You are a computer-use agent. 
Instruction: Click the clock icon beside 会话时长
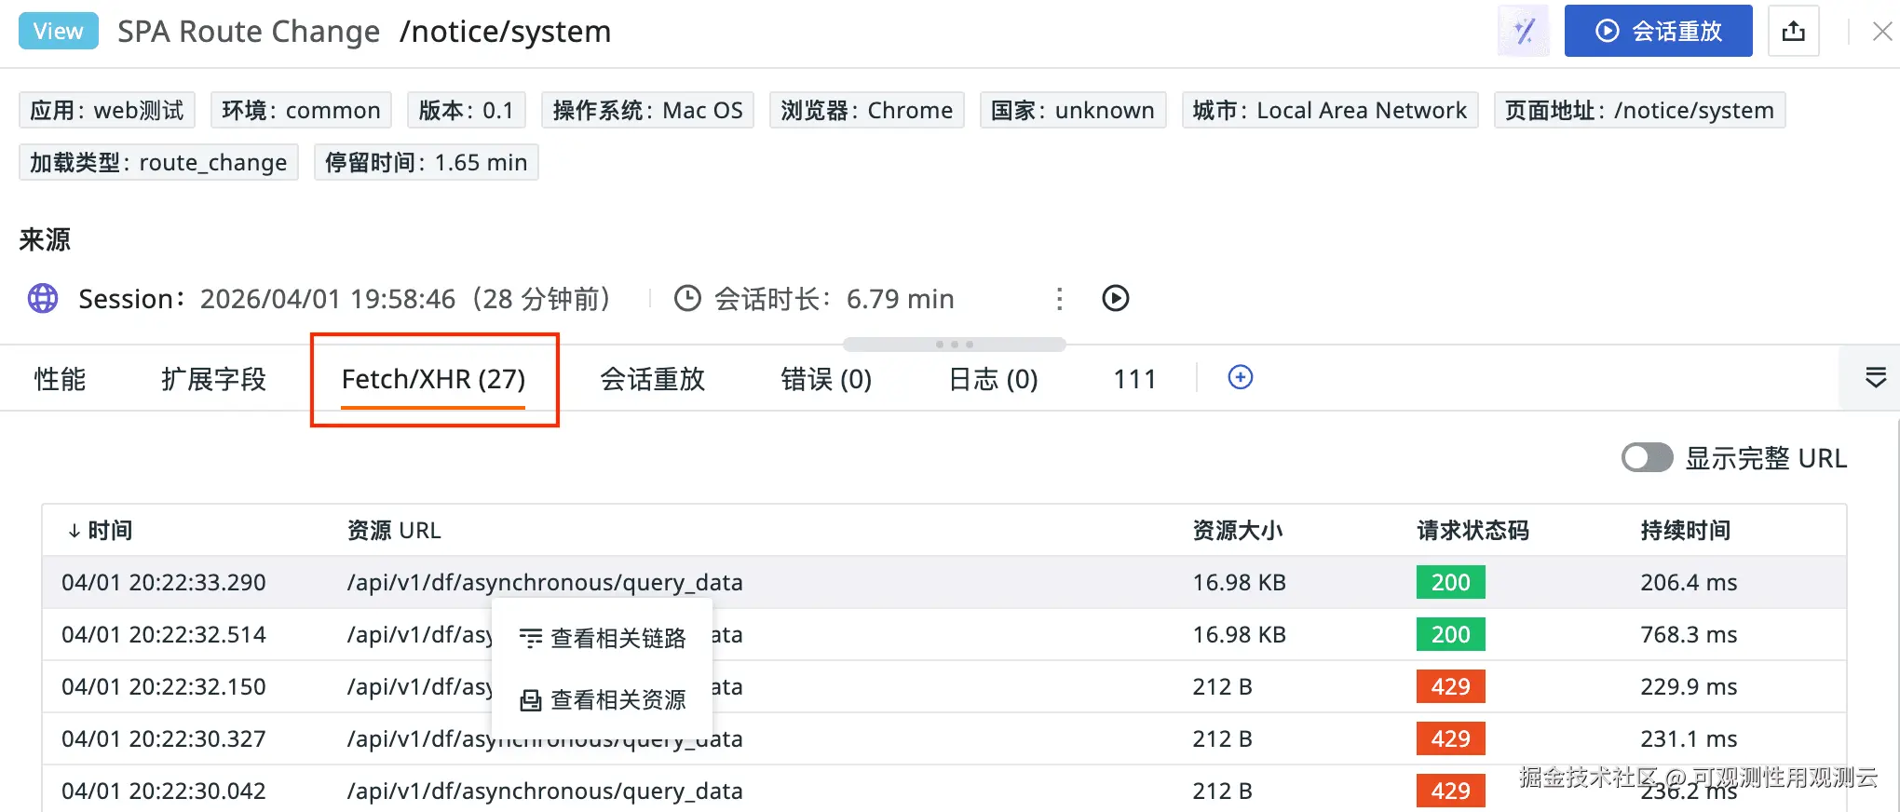(x=687, y=299)
